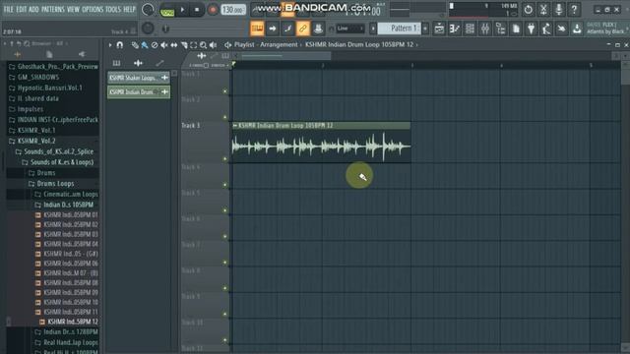The height and width of the screenshot is (354, 630).
Task: Open the Mixer view icon
Action: point(485,29)
